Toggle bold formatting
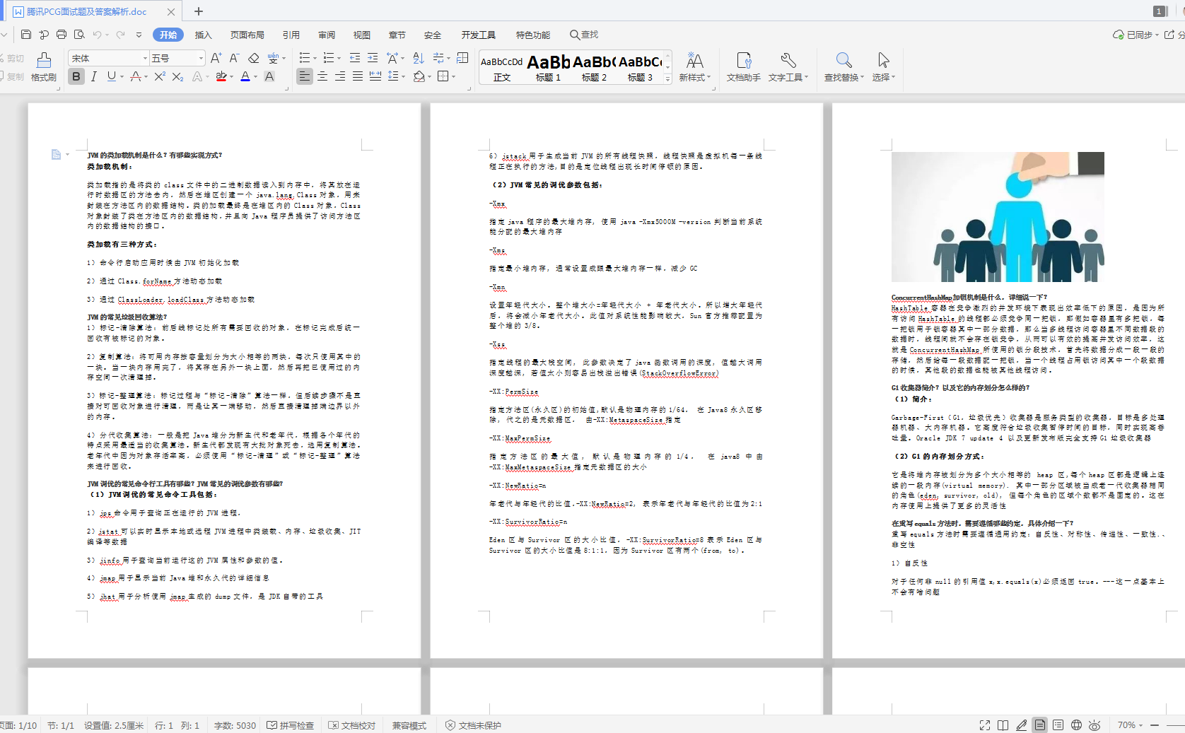 76,76
